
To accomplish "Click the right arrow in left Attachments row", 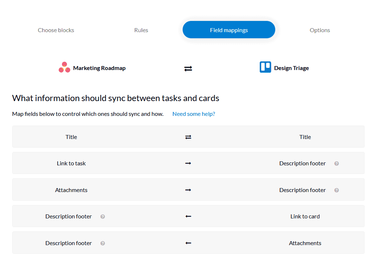I will click(x=188, y=190).
